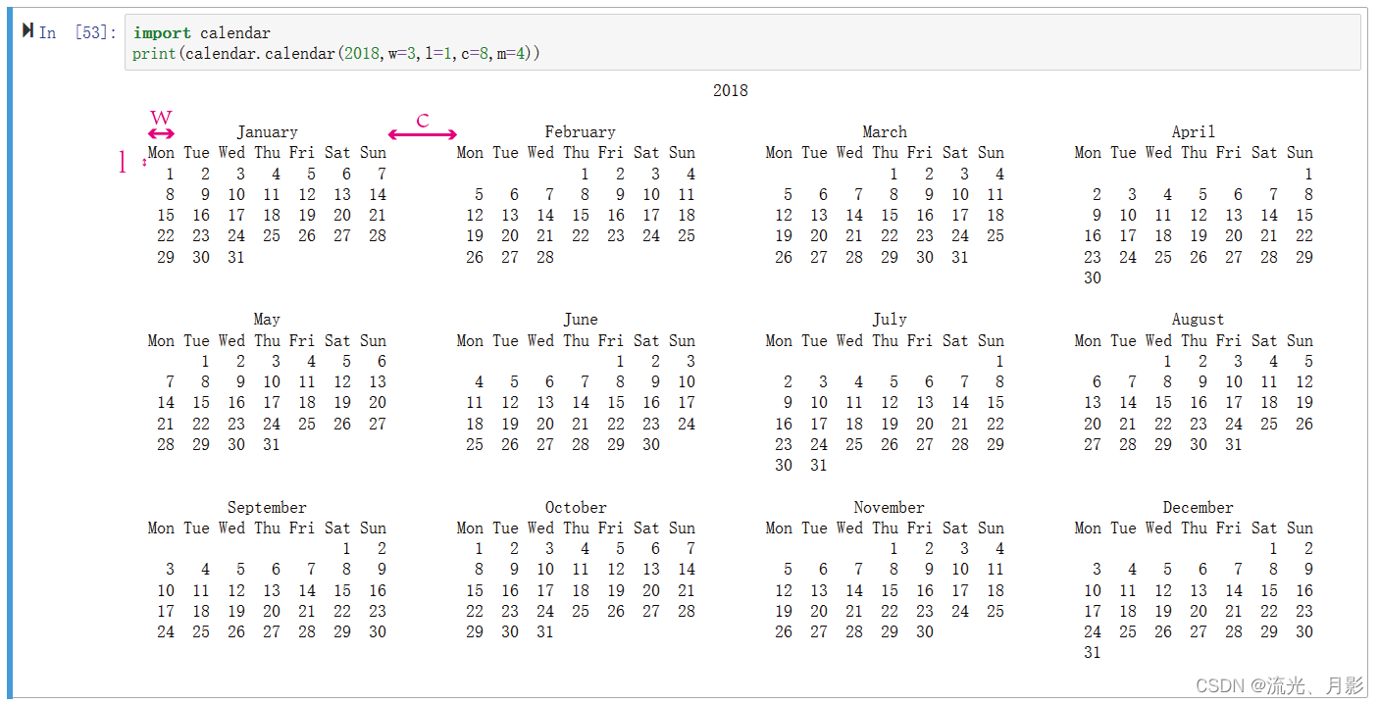The height and width of the screenshot is (704, 1379).
Task: Click the September month title
Action: coord(267,507)
